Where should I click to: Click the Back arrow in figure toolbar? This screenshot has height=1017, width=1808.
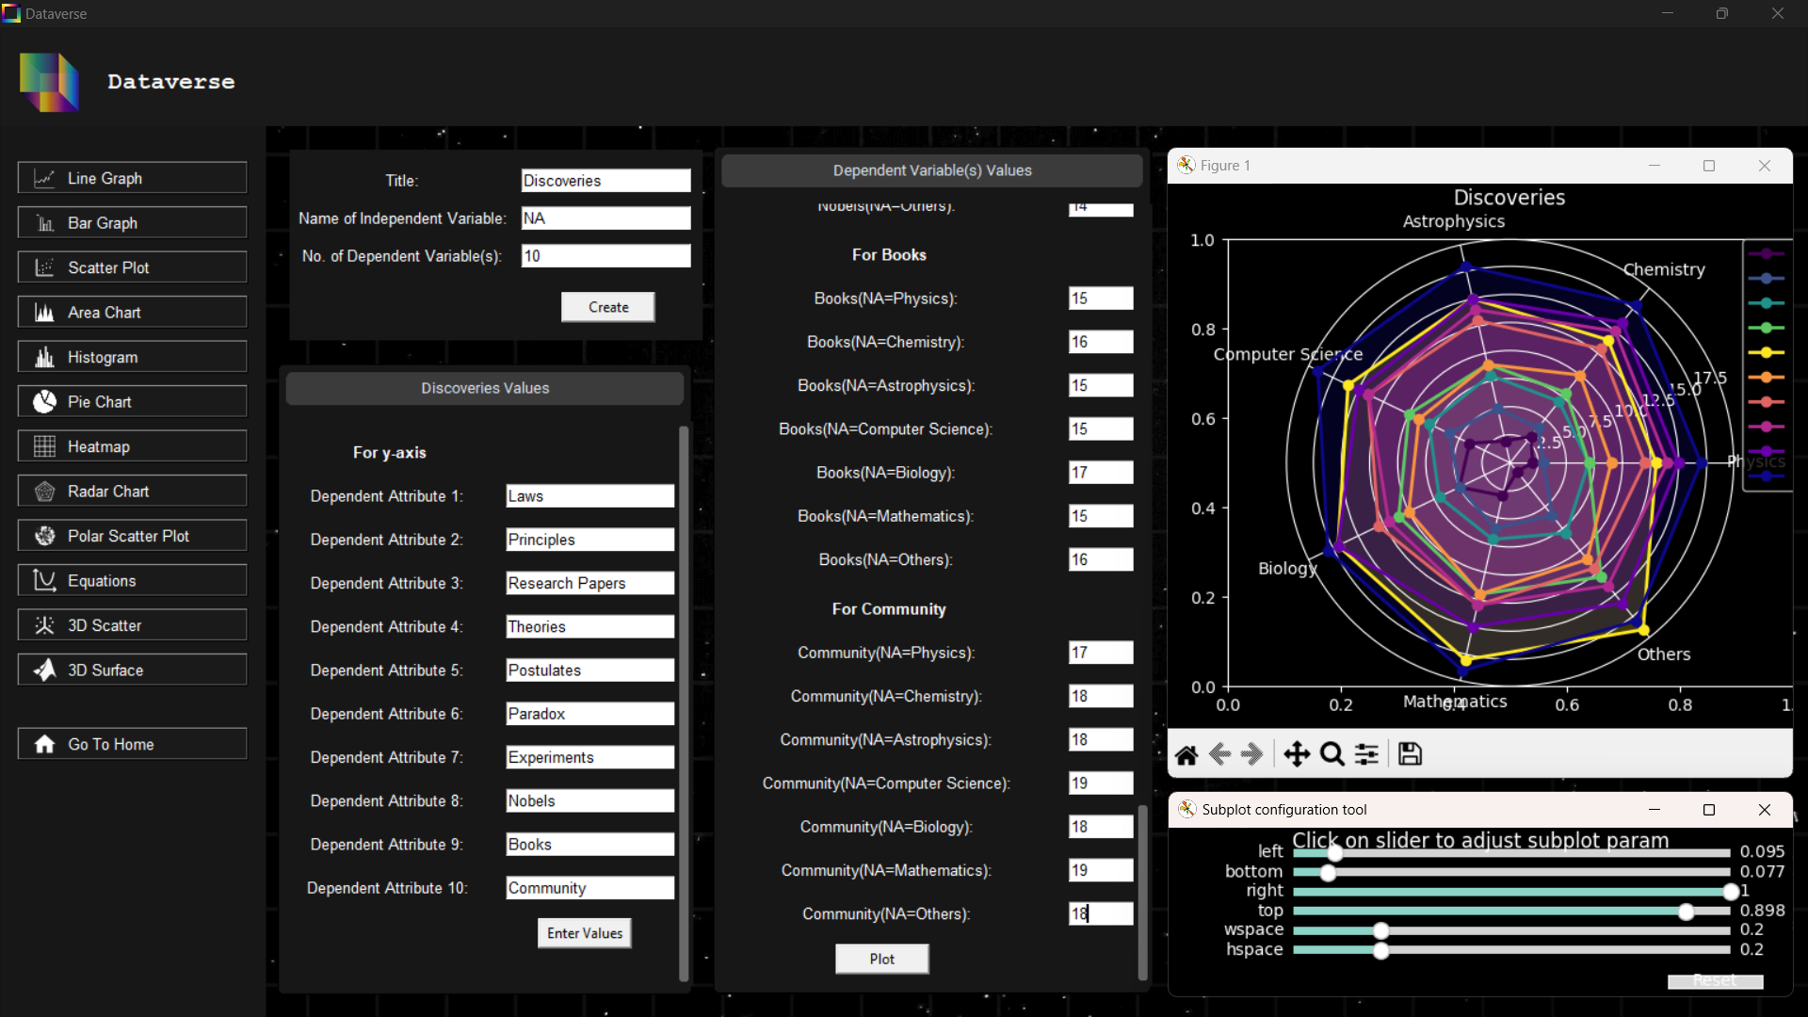point(1220,754)
